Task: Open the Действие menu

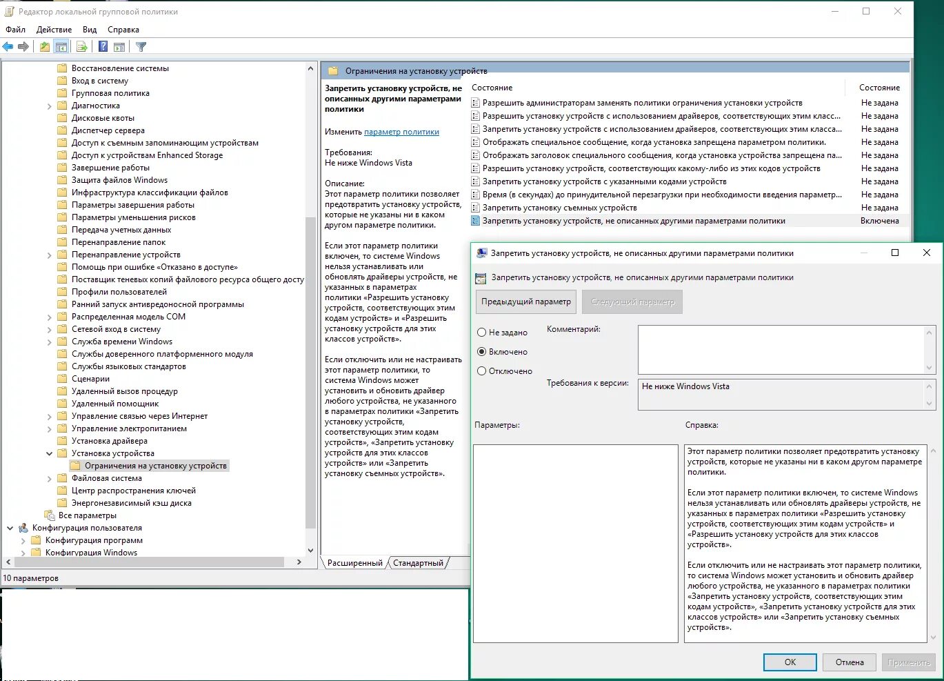Action: (54, 30)
